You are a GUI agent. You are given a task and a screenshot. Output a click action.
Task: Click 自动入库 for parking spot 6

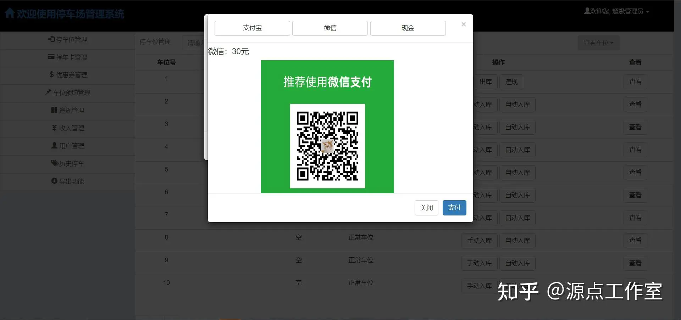click(x=517, y=195)
